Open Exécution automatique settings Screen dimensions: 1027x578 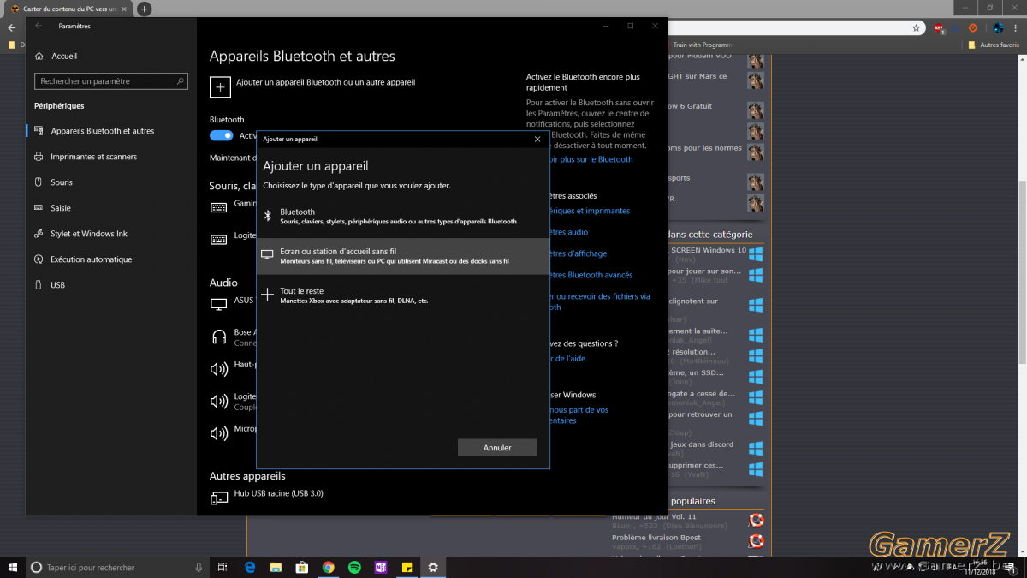click(91, 259)
